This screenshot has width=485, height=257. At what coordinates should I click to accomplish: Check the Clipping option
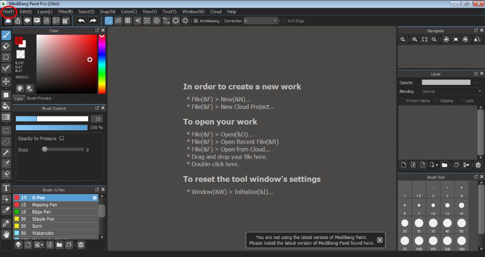436,100
